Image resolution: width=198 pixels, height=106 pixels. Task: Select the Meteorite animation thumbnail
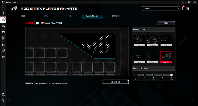click(x=153, y=40)
